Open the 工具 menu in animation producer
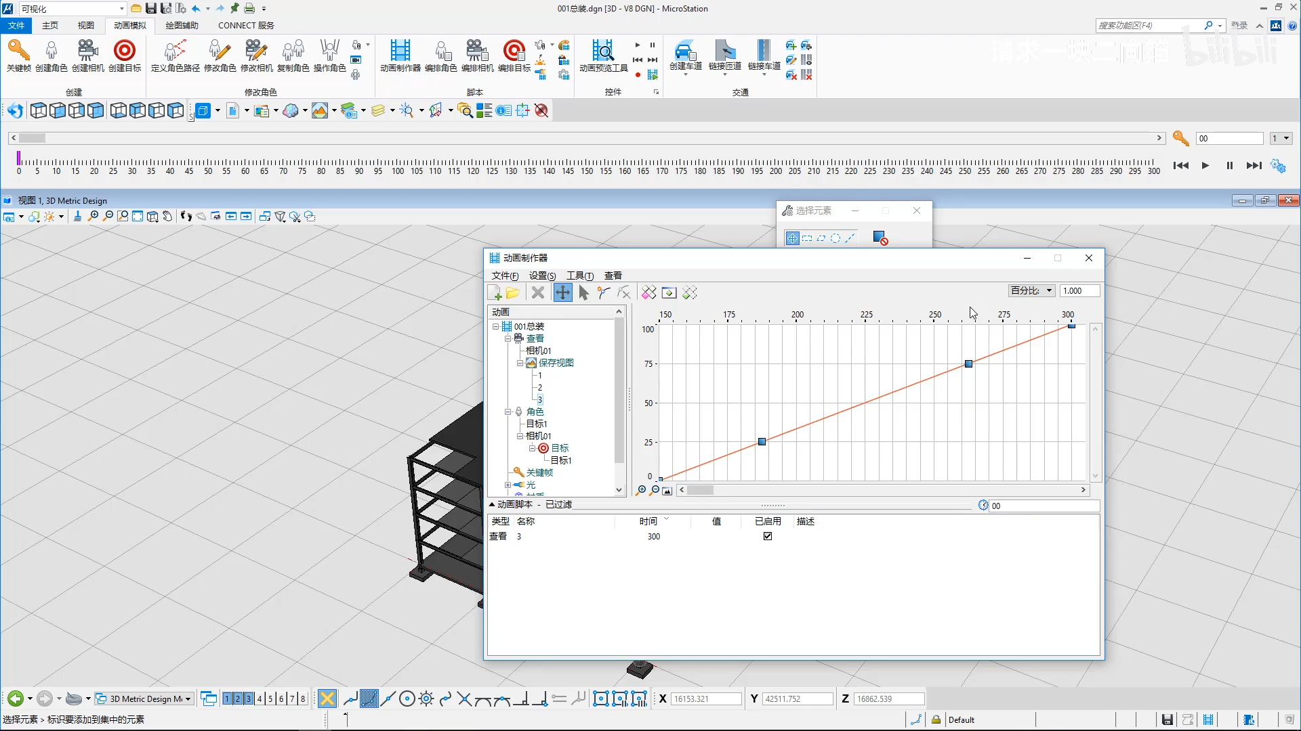This screenshot has width=1301, height=731. 579,275
